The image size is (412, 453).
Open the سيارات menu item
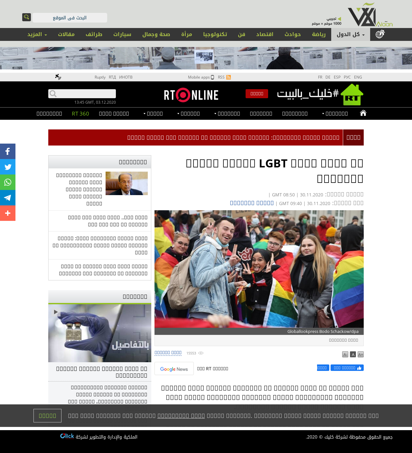point(122,34)
